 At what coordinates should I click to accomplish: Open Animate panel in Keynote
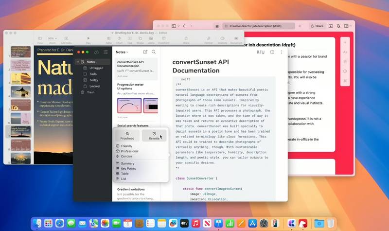click(222, 40)
